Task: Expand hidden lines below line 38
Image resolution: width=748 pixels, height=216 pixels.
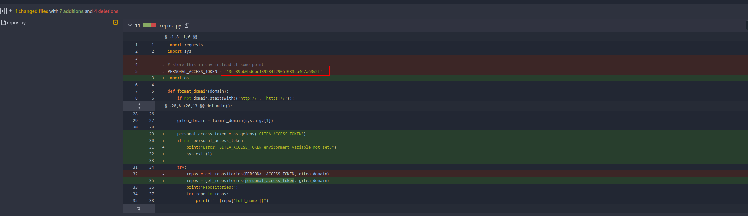Action: (139, 209)
